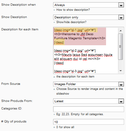
Task: Click the hint 'Show/hide description?'
Action: (x=71, y=22)
